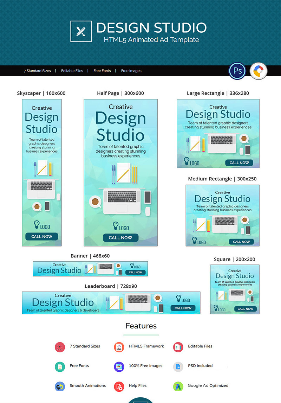This screenshot has width=281, height=403.
Task: Open the Free Fonts icon
Action: click(x=60, y=366)
